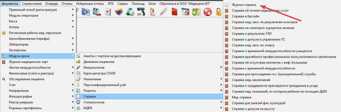The width and height of the screenshot is (341, 112).
Task: Click the green-white pills toolbar icon
Action: pyautogui.click(x=130, y=12)
